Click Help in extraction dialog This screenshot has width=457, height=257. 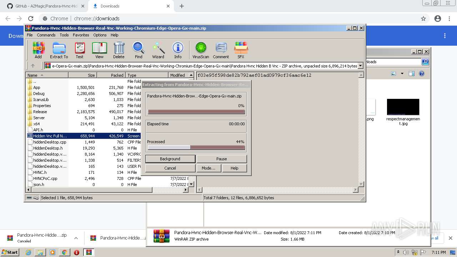tap(234, 168)
